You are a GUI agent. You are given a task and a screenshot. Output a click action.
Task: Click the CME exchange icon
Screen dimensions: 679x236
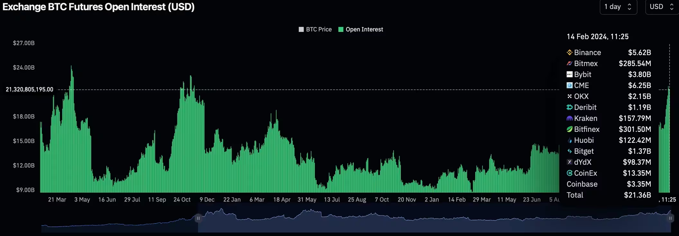point(569,85)
